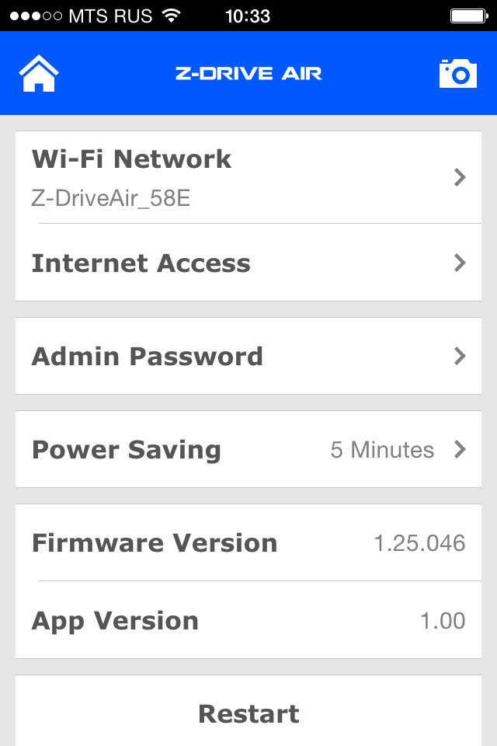Viewport: 497px width, 746px height.
Task: Tap the Wi-Fi signal status icon
Action: pos(170,16)
